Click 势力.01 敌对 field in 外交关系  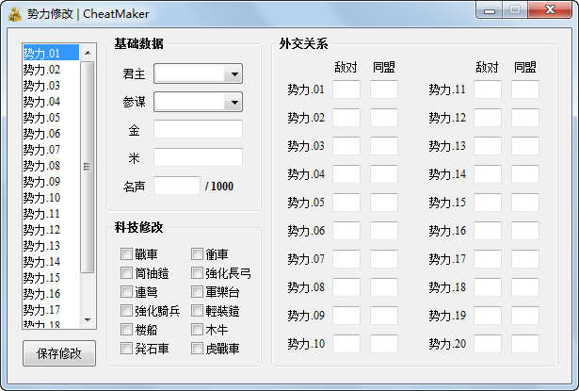coord(346,90)
